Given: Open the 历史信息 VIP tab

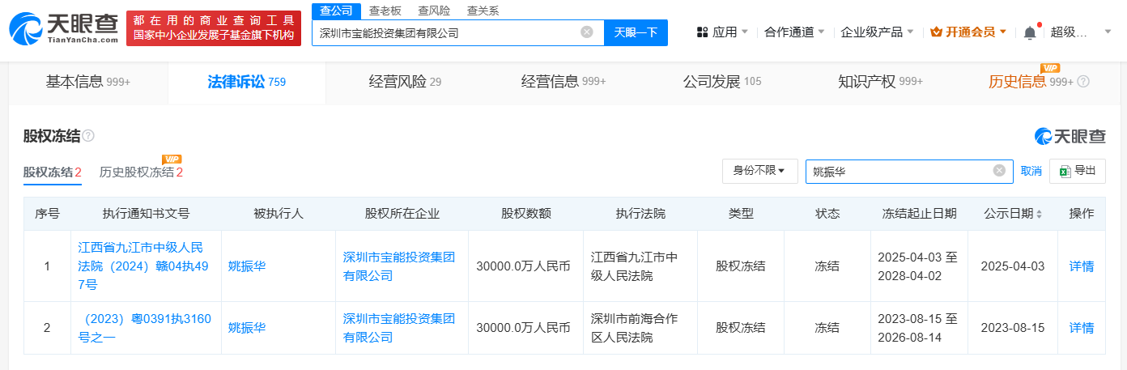Looking at the screenshot, I should [1039, 82].
